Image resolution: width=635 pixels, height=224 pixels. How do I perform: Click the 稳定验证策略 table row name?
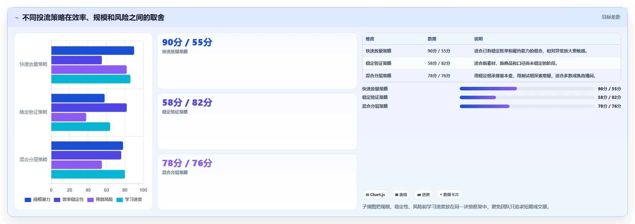[378, 63]
